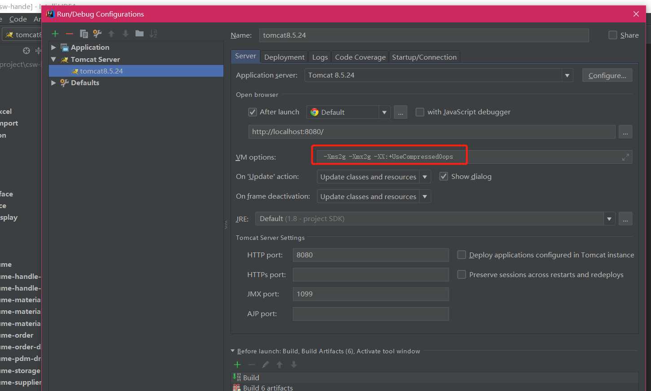Open edit defaults wrench icon

97,34
